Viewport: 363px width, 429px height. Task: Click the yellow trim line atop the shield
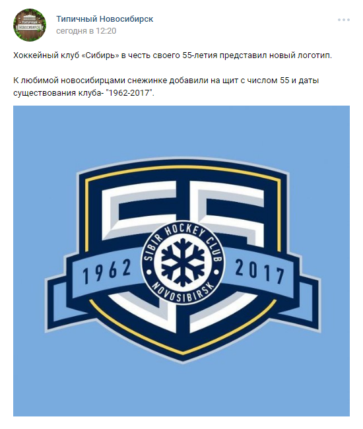click(x=183, y=168)
